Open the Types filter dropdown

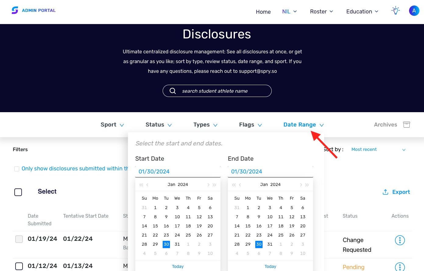click(x=206, y=125)
